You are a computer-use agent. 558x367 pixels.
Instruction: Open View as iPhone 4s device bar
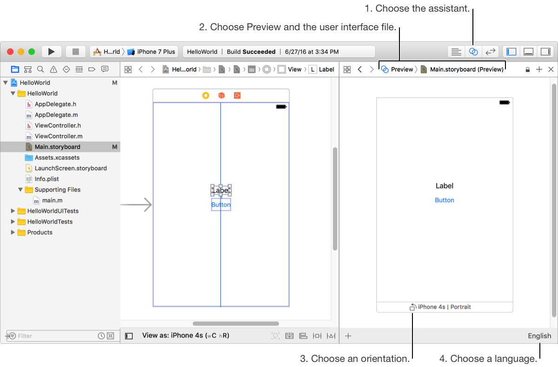coord(186,335)
